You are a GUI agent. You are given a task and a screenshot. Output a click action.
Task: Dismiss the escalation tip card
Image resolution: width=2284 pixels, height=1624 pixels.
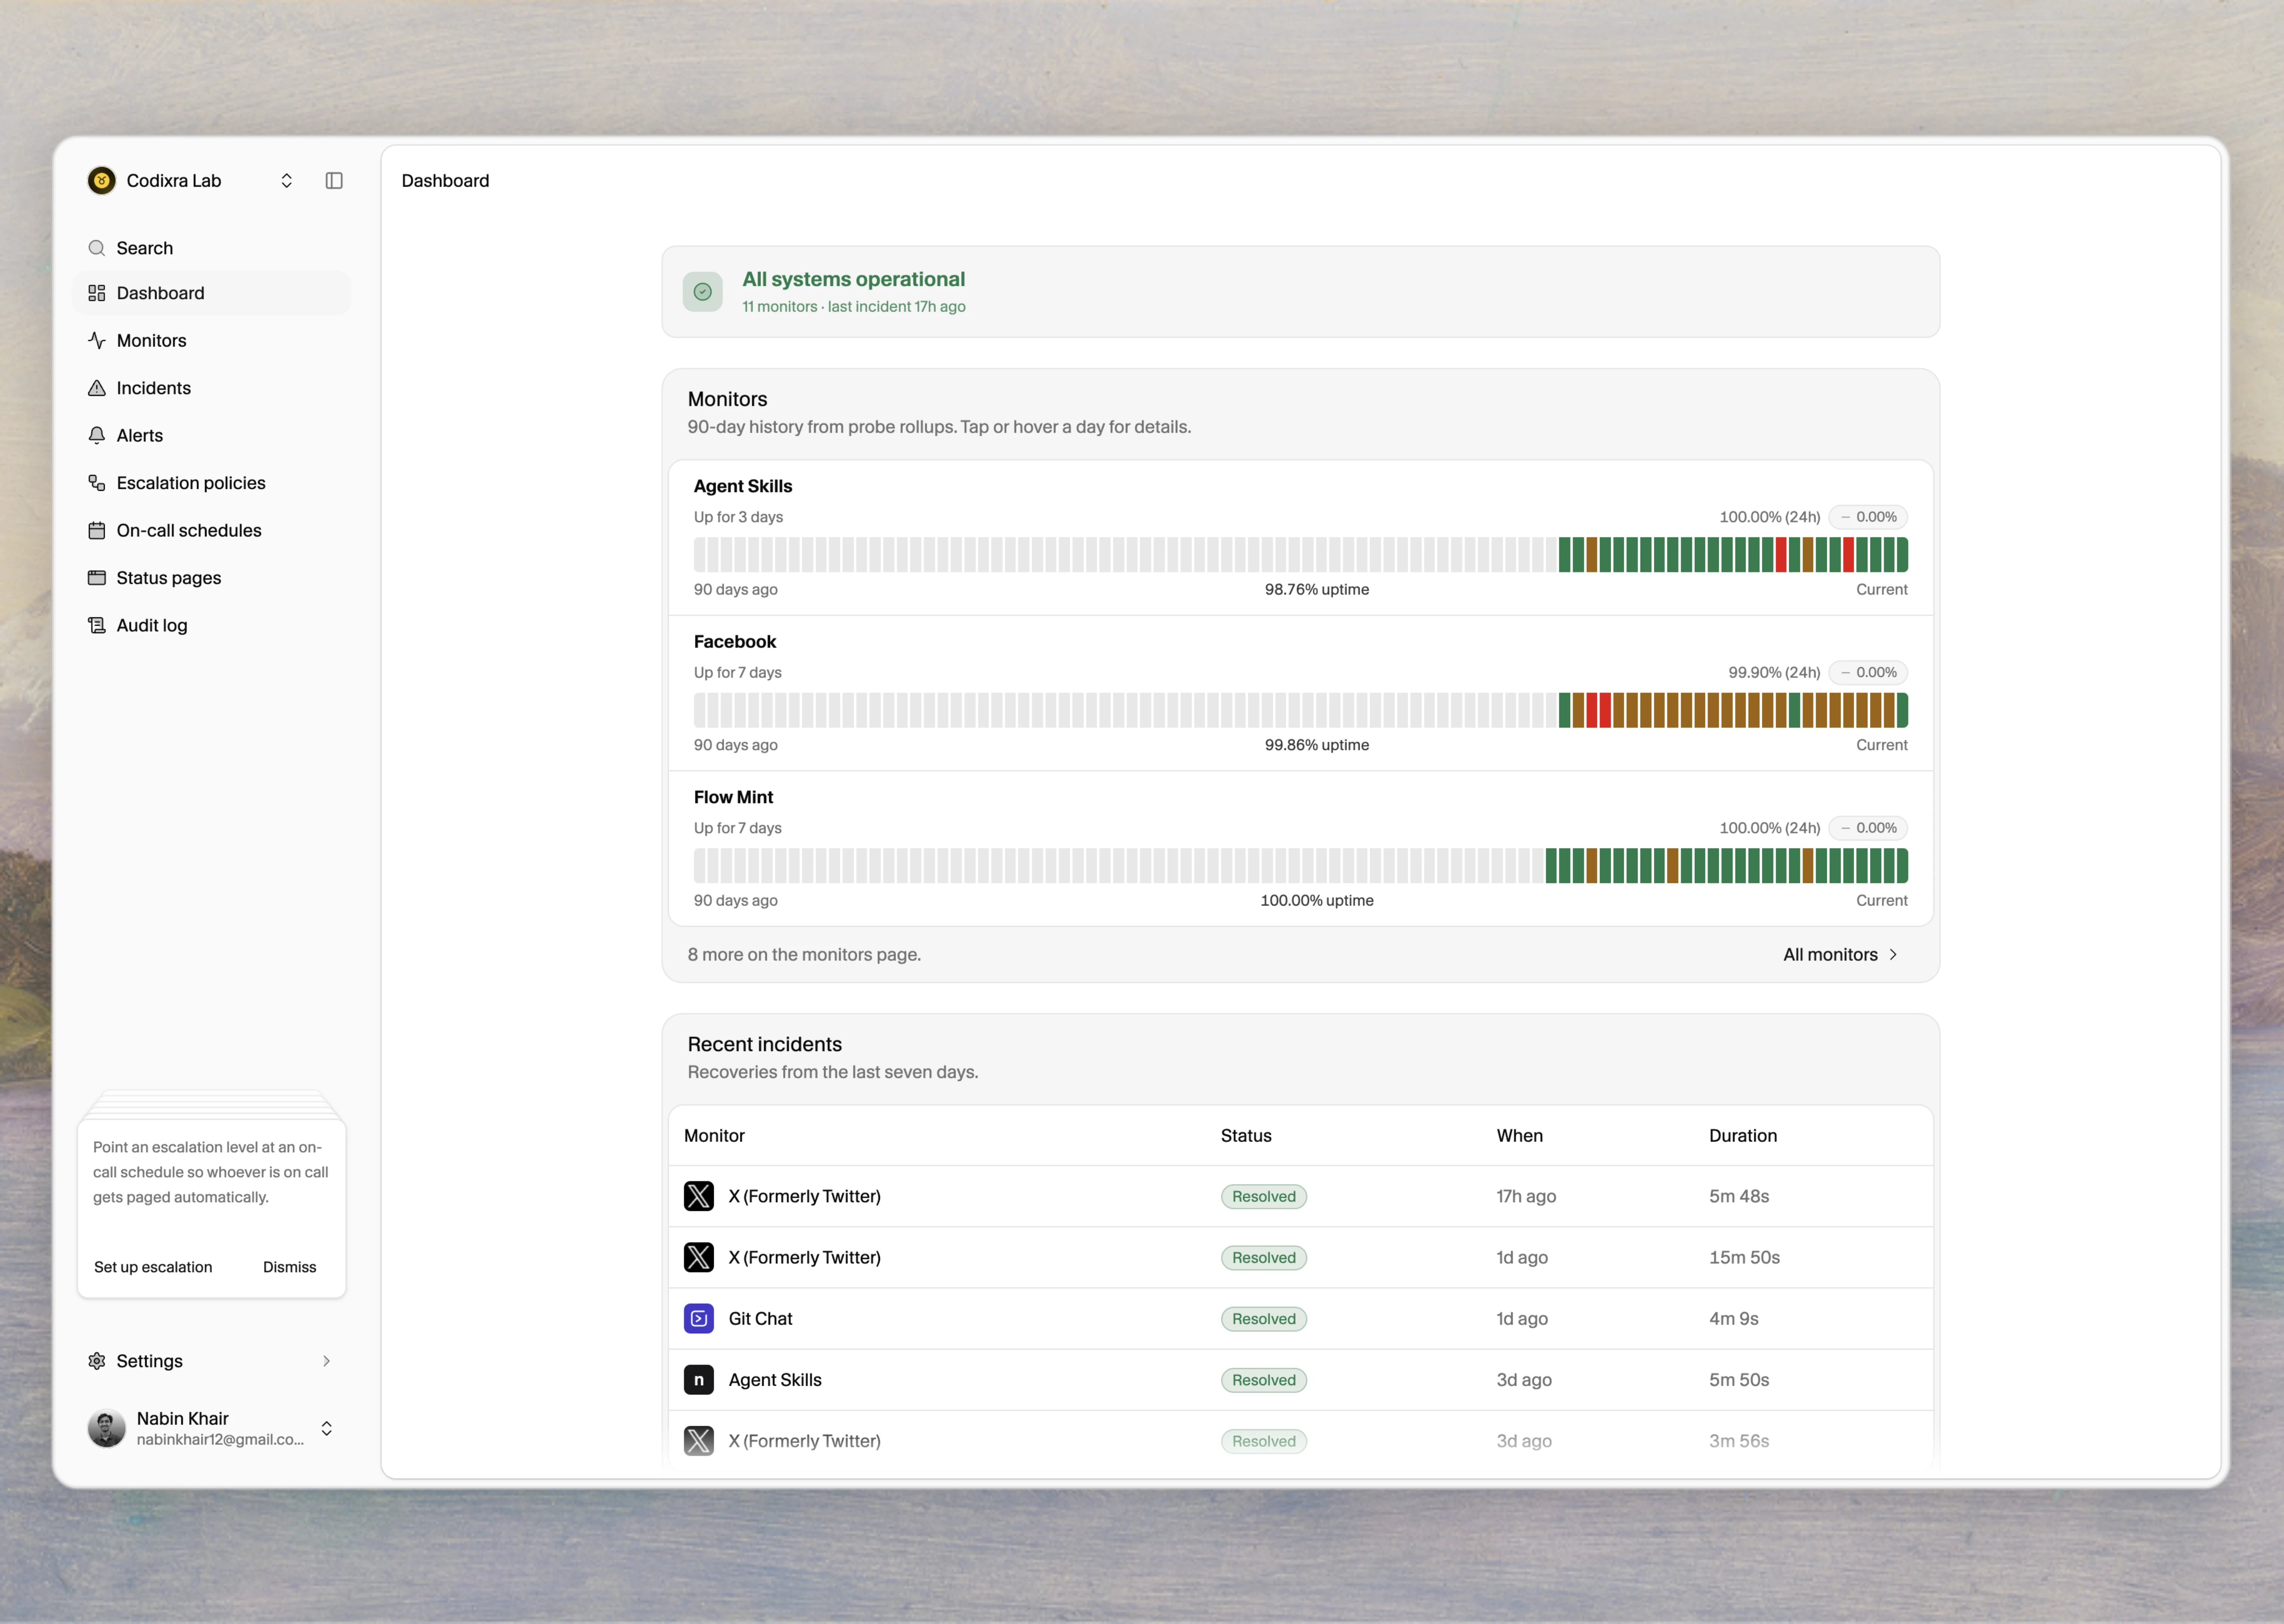click(x=289, y=1267)
